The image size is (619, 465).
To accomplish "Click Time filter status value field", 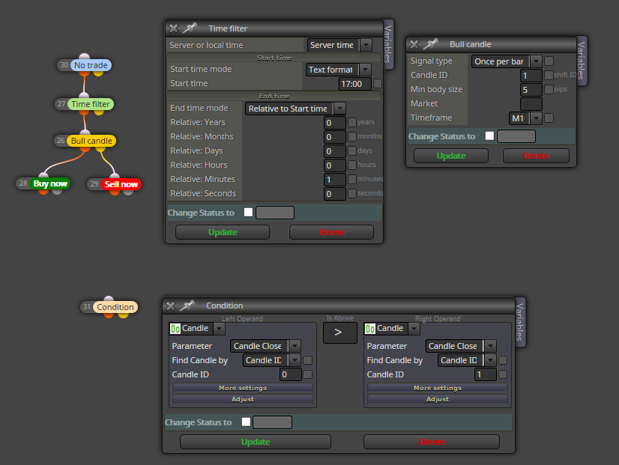I will pyautogui.click(x=275, y=213).
